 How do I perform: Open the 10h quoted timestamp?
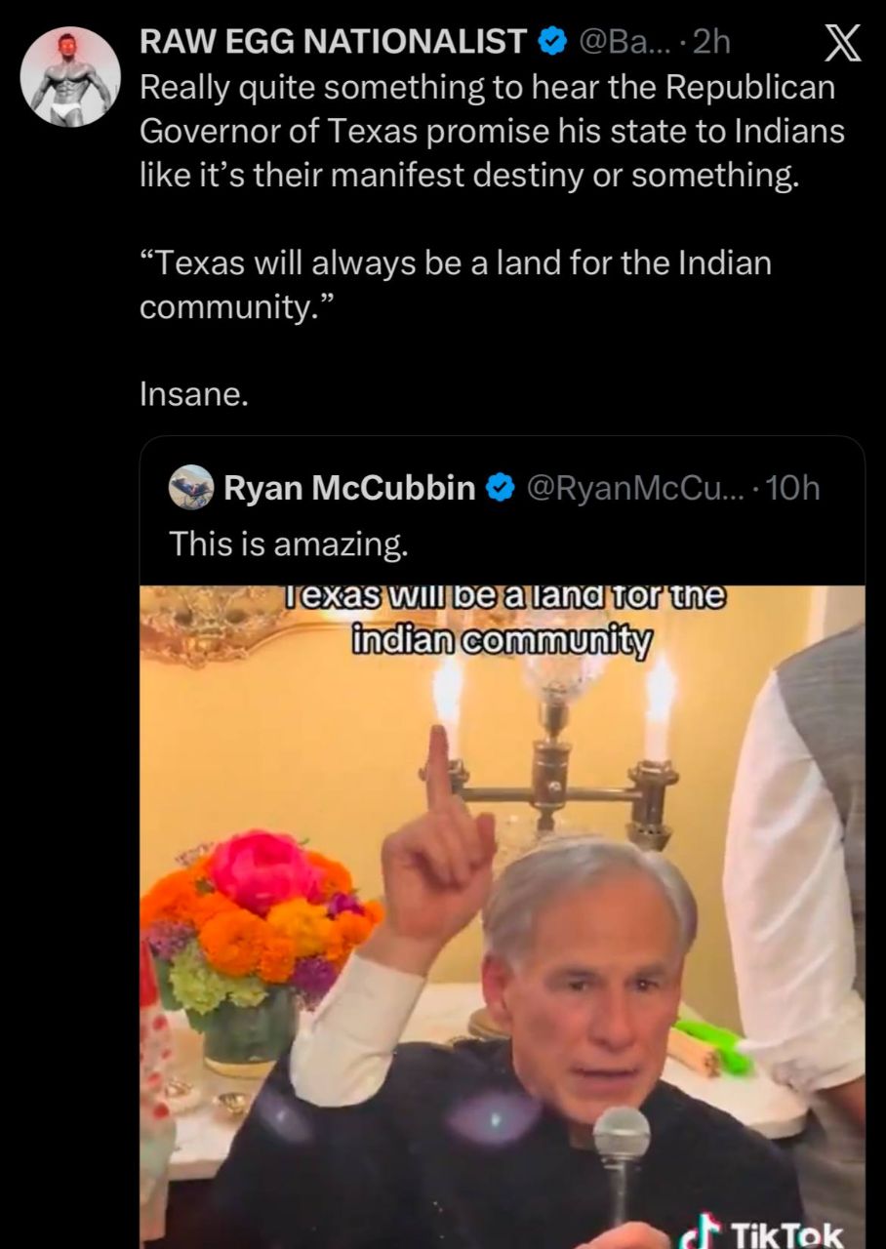[792, 487]
